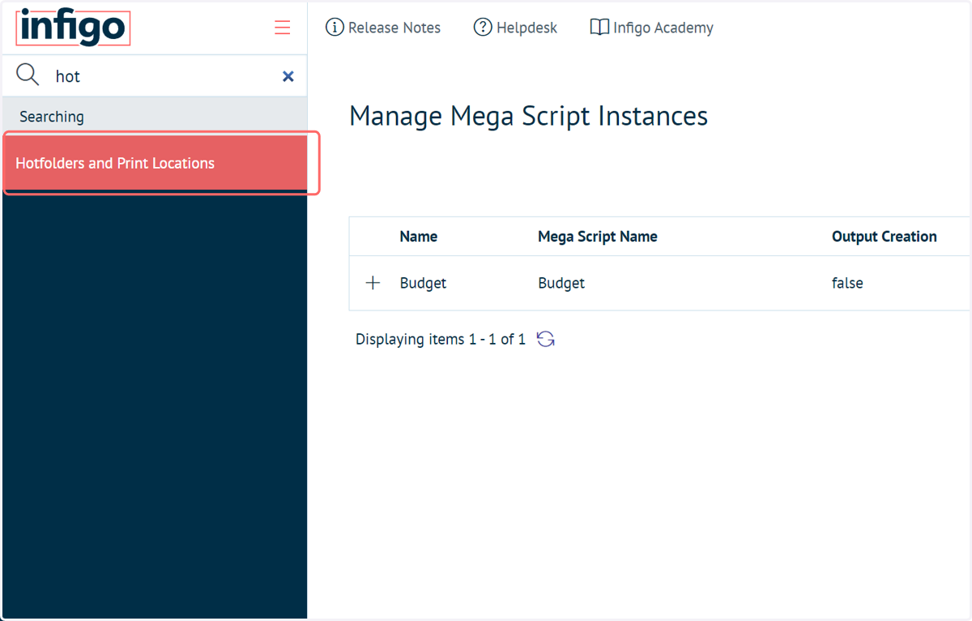Click the 'false' Output Creation cell
The width and height of the screenshot is (972, 621).
847,283
